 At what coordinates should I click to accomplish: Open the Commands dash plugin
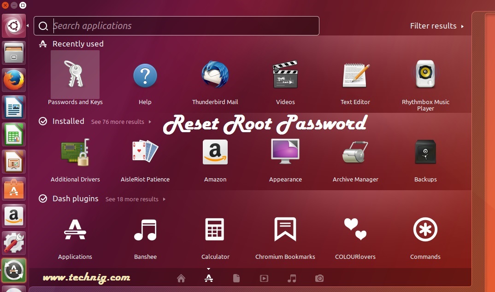425,229
